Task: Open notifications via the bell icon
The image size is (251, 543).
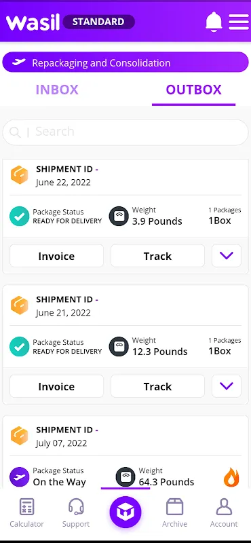Action: click(x=214, y=22)
